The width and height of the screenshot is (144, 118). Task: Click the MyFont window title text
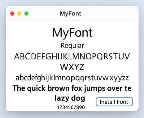tap(71, 14)
